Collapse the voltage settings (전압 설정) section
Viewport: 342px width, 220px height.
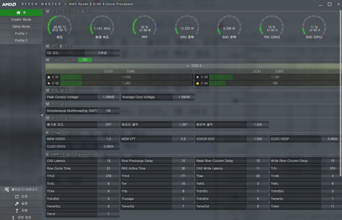click(x=48, y=90)
